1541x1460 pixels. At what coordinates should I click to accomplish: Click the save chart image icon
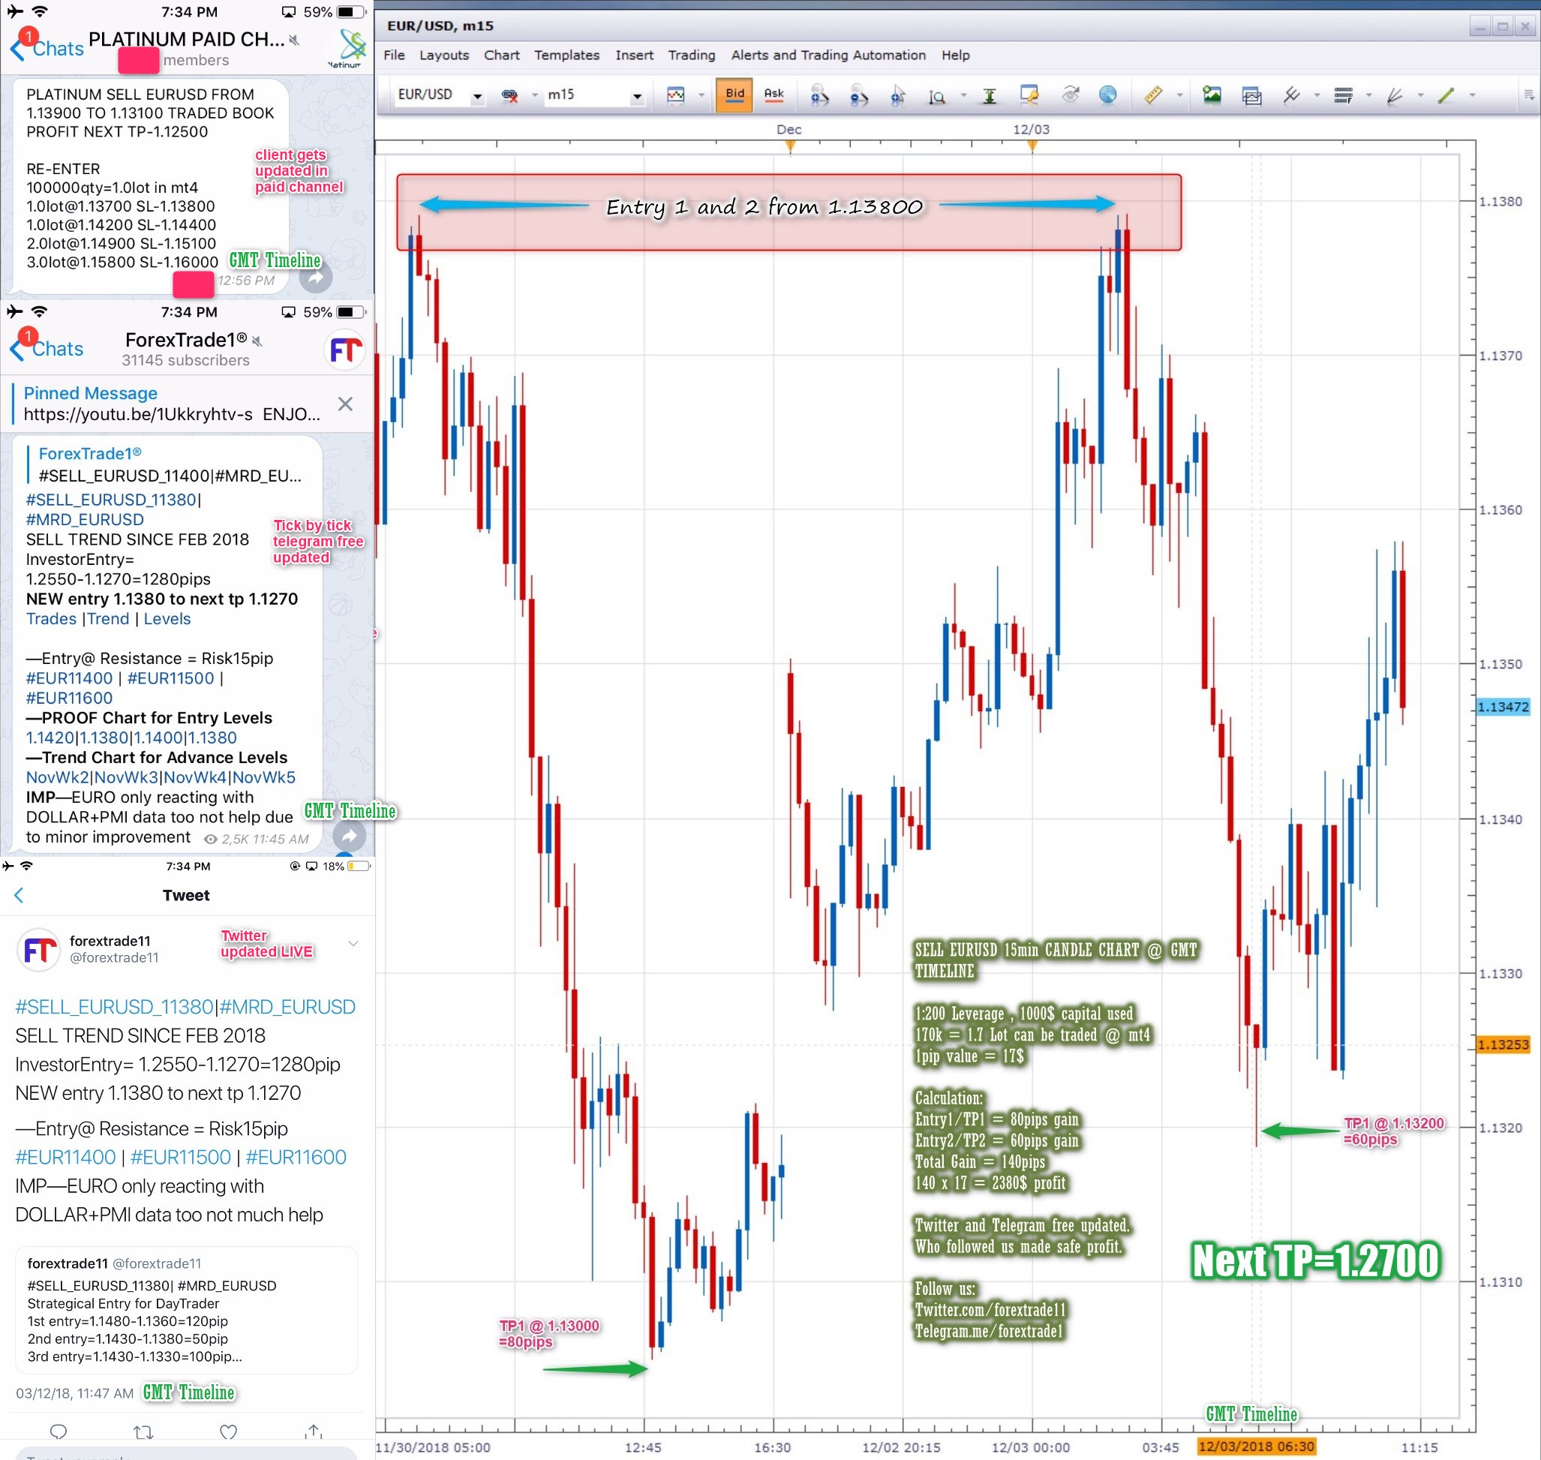point(1212,95)
